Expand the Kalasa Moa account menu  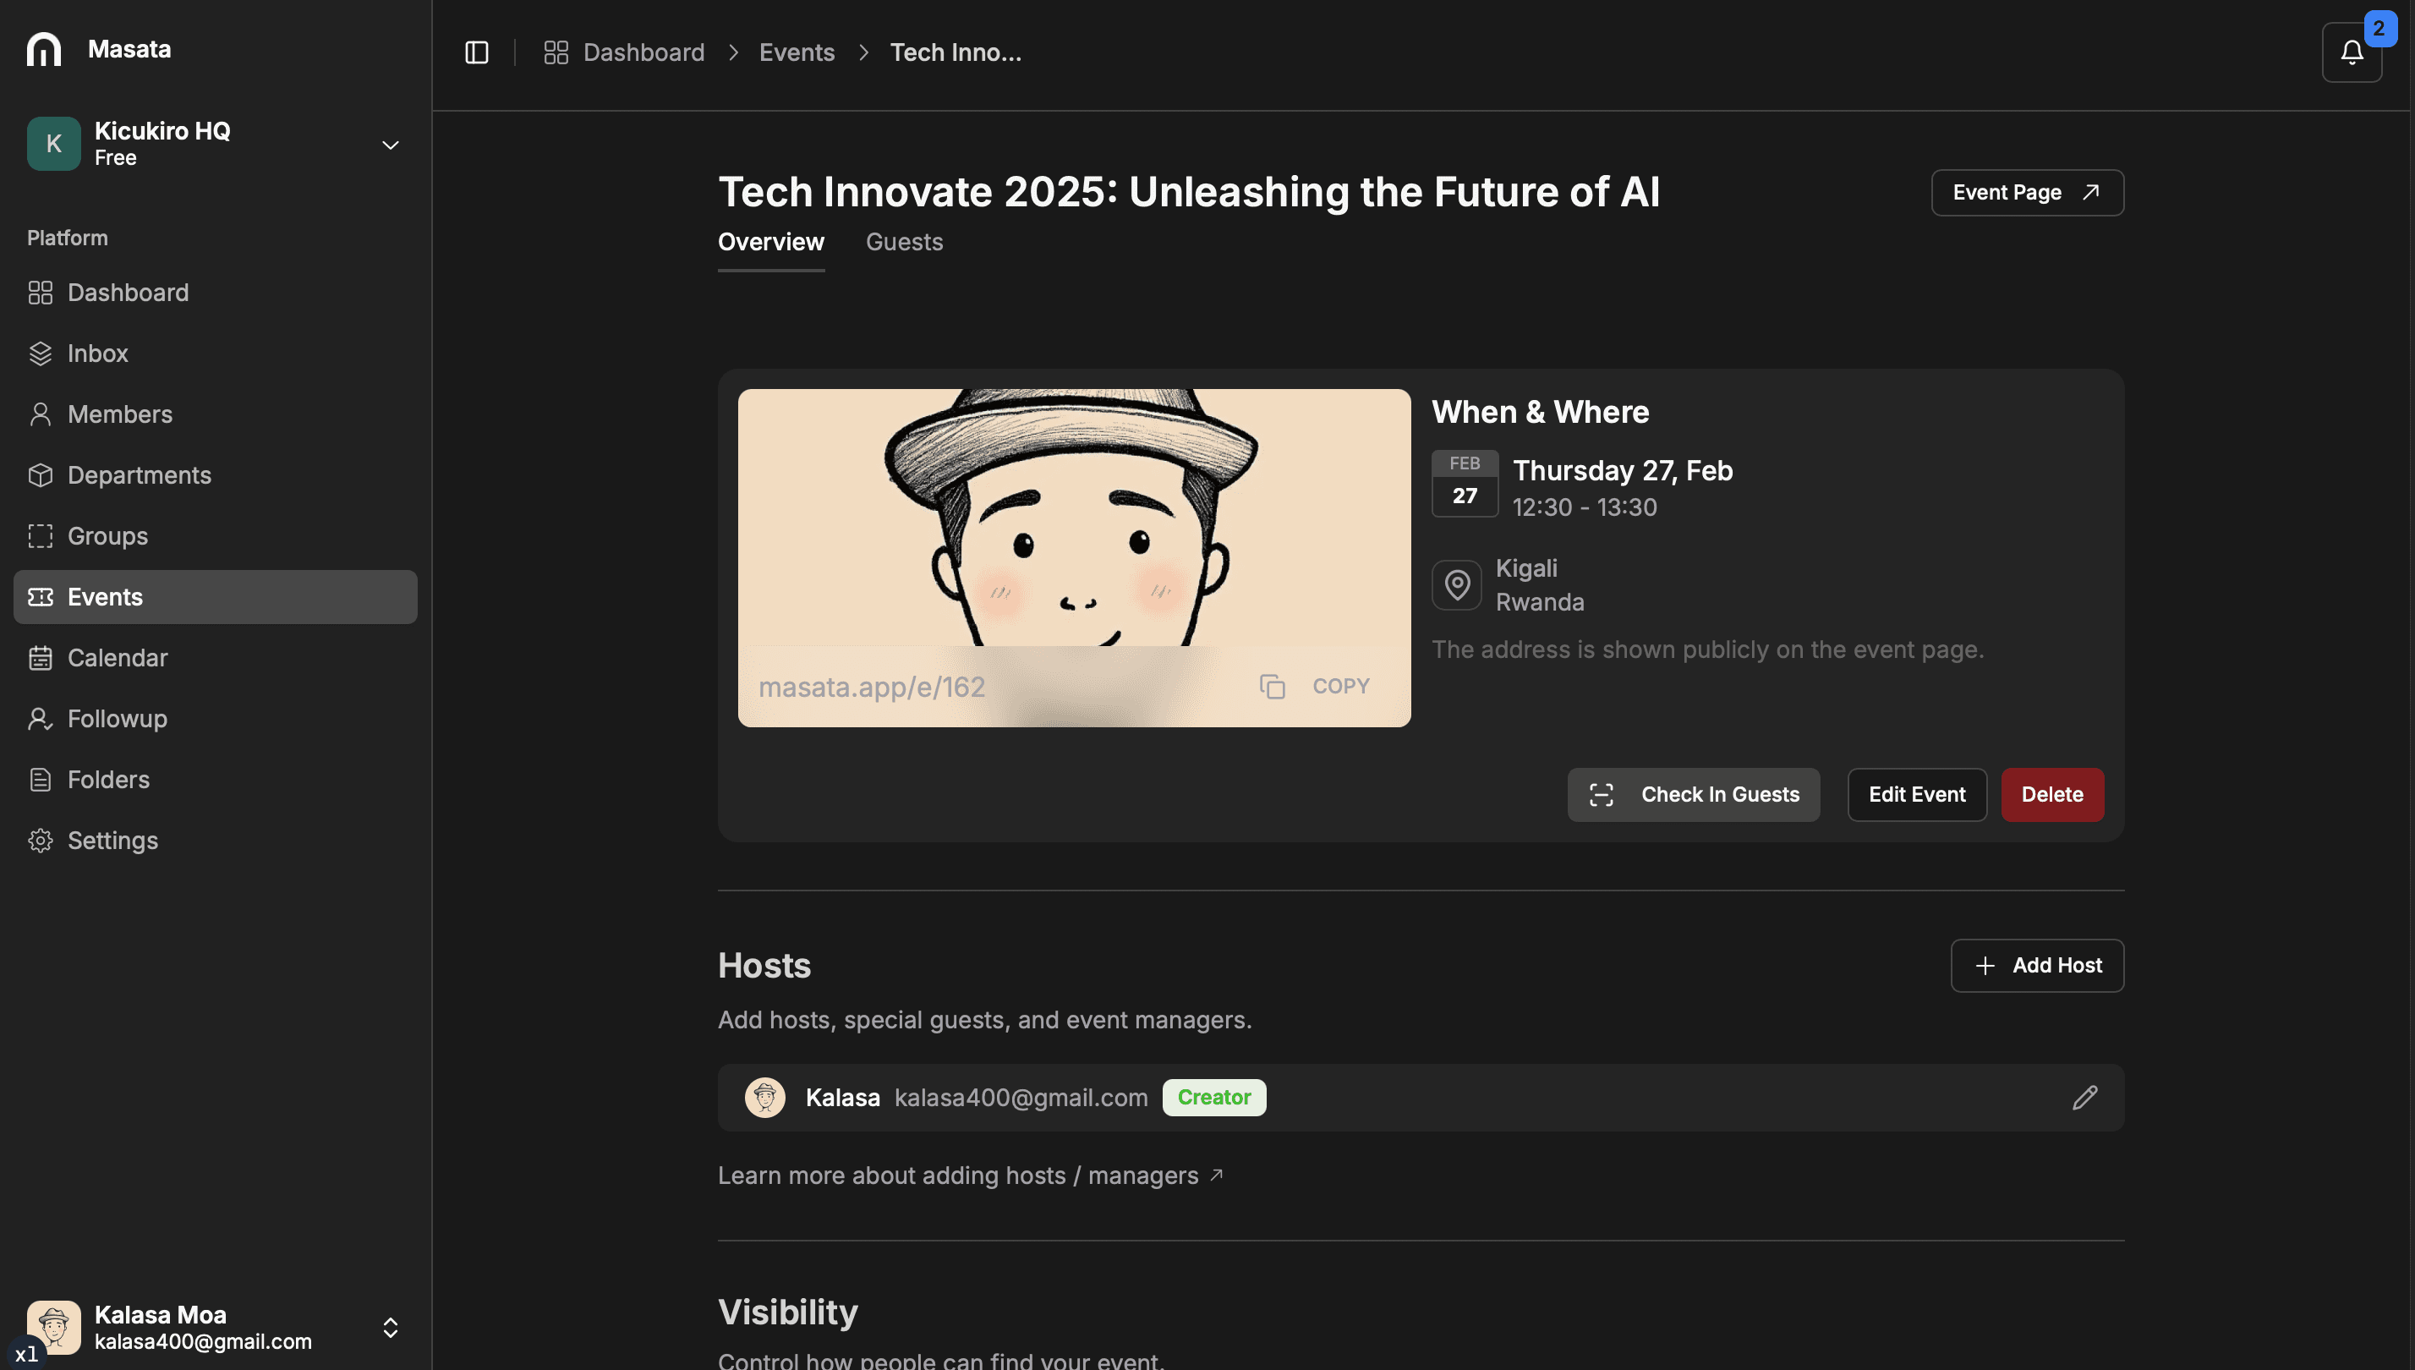tap(390, 1327)
